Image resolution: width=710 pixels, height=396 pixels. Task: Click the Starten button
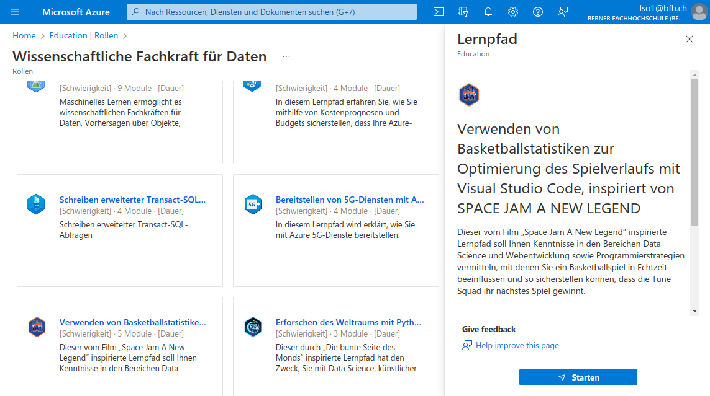pyautogui.click(x=578, y=377)
